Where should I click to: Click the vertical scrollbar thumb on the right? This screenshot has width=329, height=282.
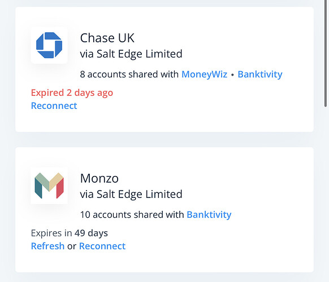[x=326, y=54]
